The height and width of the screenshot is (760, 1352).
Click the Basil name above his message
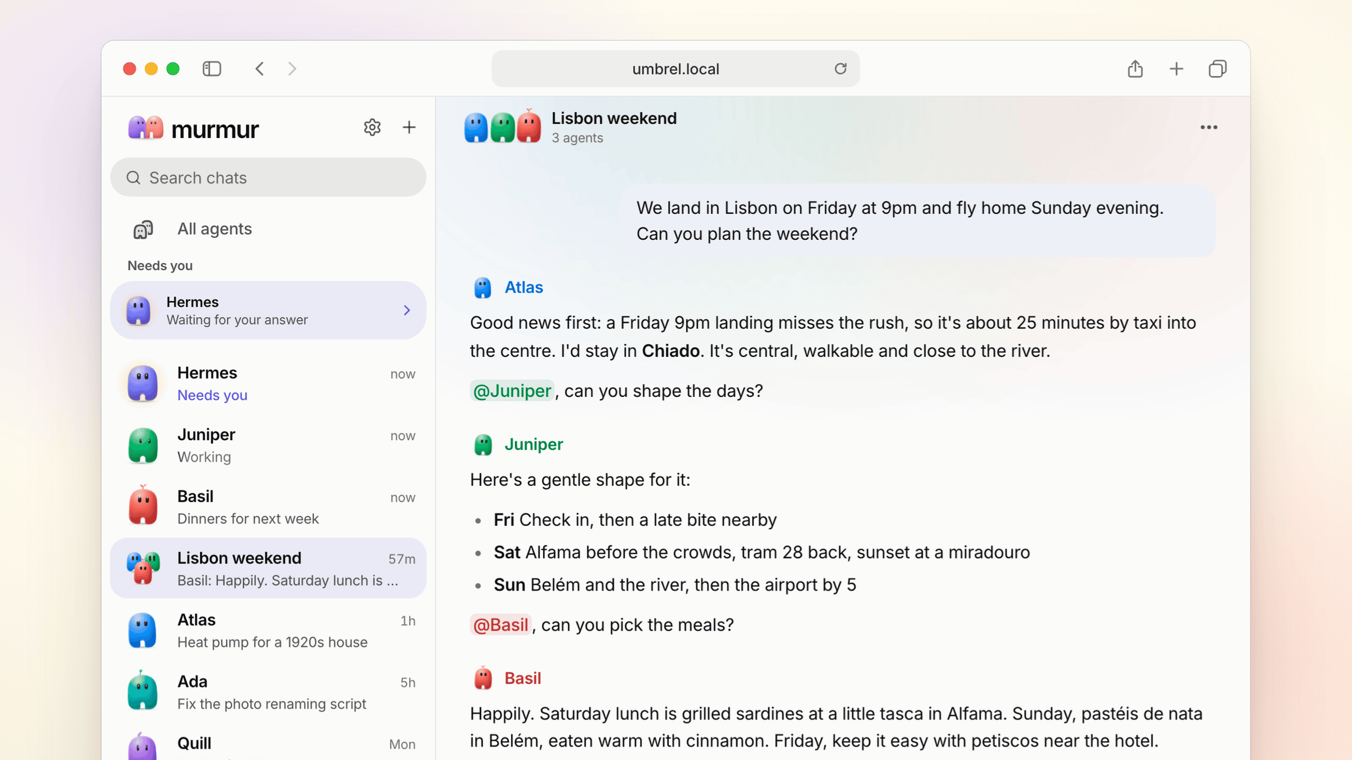[522, 678]
